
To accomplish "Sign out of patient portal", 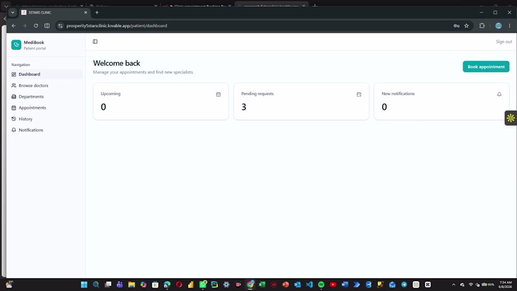I will pyautogui.click(x=503, y=41).
